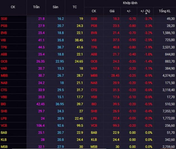Screen dimensions: 176x149
Task: Select OCB in the left CK column
Action: pos(4,61)
